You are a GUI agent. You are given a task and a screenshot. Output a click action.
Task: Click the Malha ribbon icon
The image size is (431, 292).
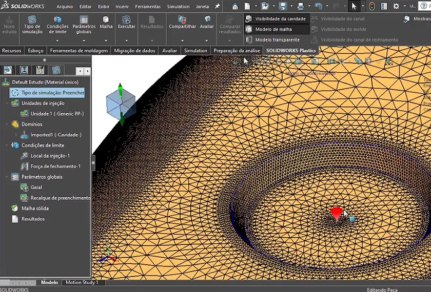pyautogui.click(x=106, y=23)
